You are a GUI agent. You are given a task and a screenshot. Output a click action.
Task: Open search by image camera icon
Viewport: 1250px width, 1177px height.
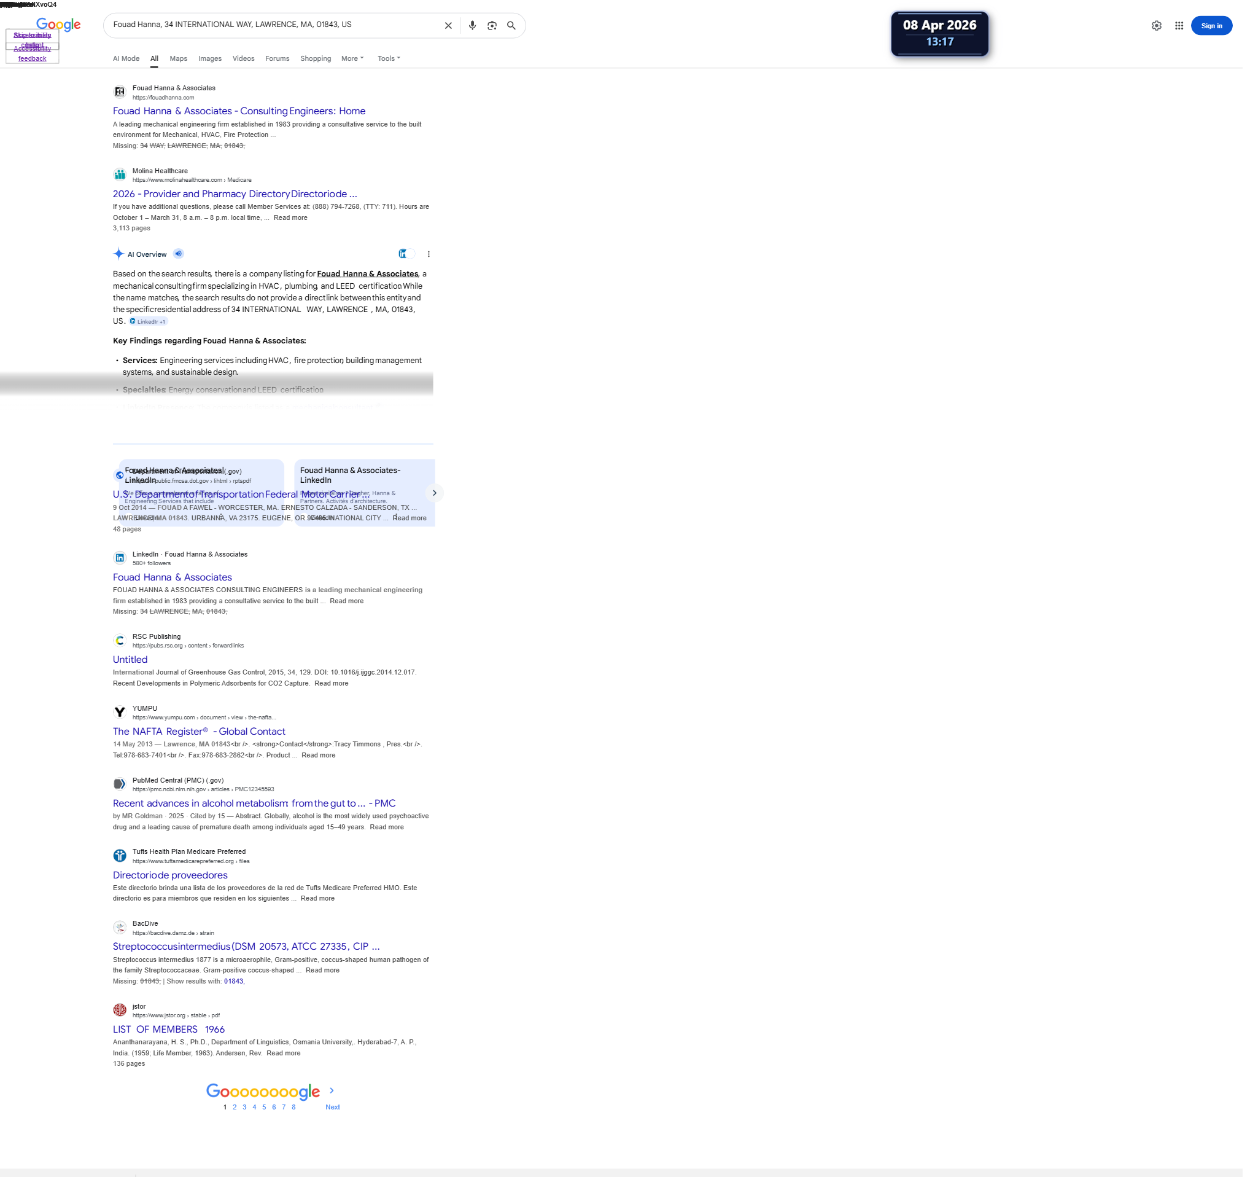(495, 26)
